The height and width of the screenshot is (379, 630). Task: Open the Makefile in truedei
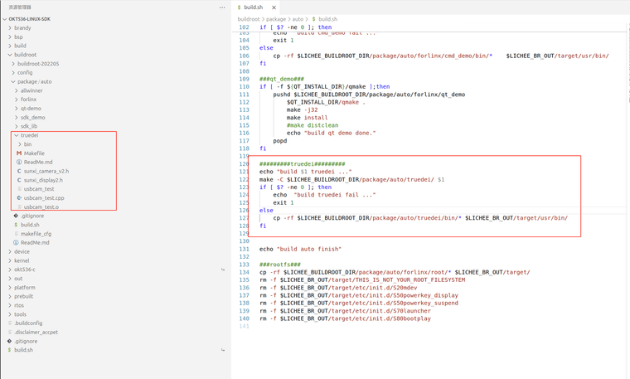click(31, 153)
